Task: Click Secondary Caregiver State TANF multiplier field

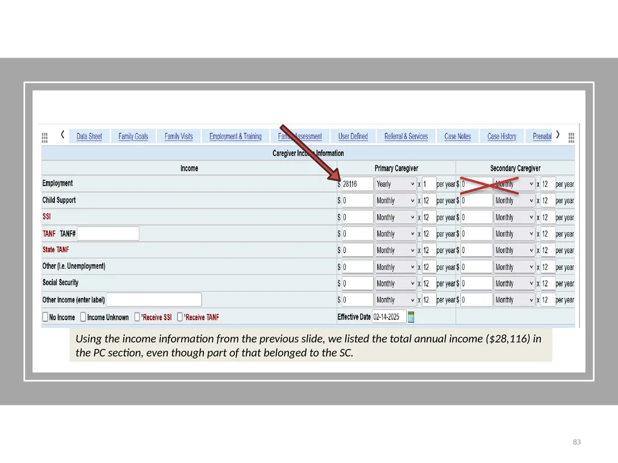Action: point(548,250)
